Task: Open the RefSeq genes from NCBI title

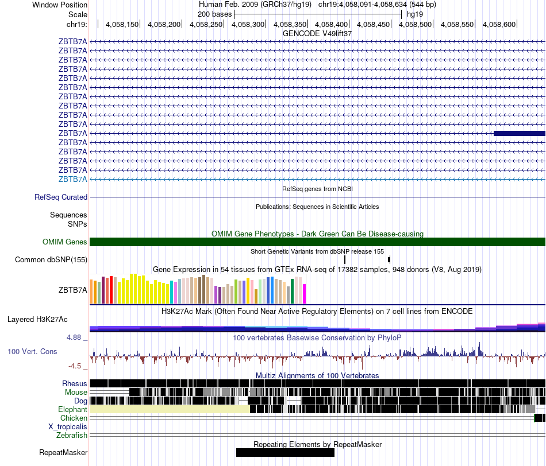Action: (x=317, y=189)
